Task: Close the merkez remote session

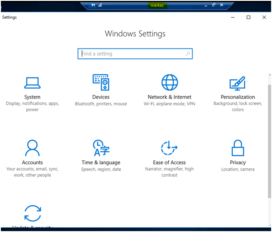Action: pos(222,5)
